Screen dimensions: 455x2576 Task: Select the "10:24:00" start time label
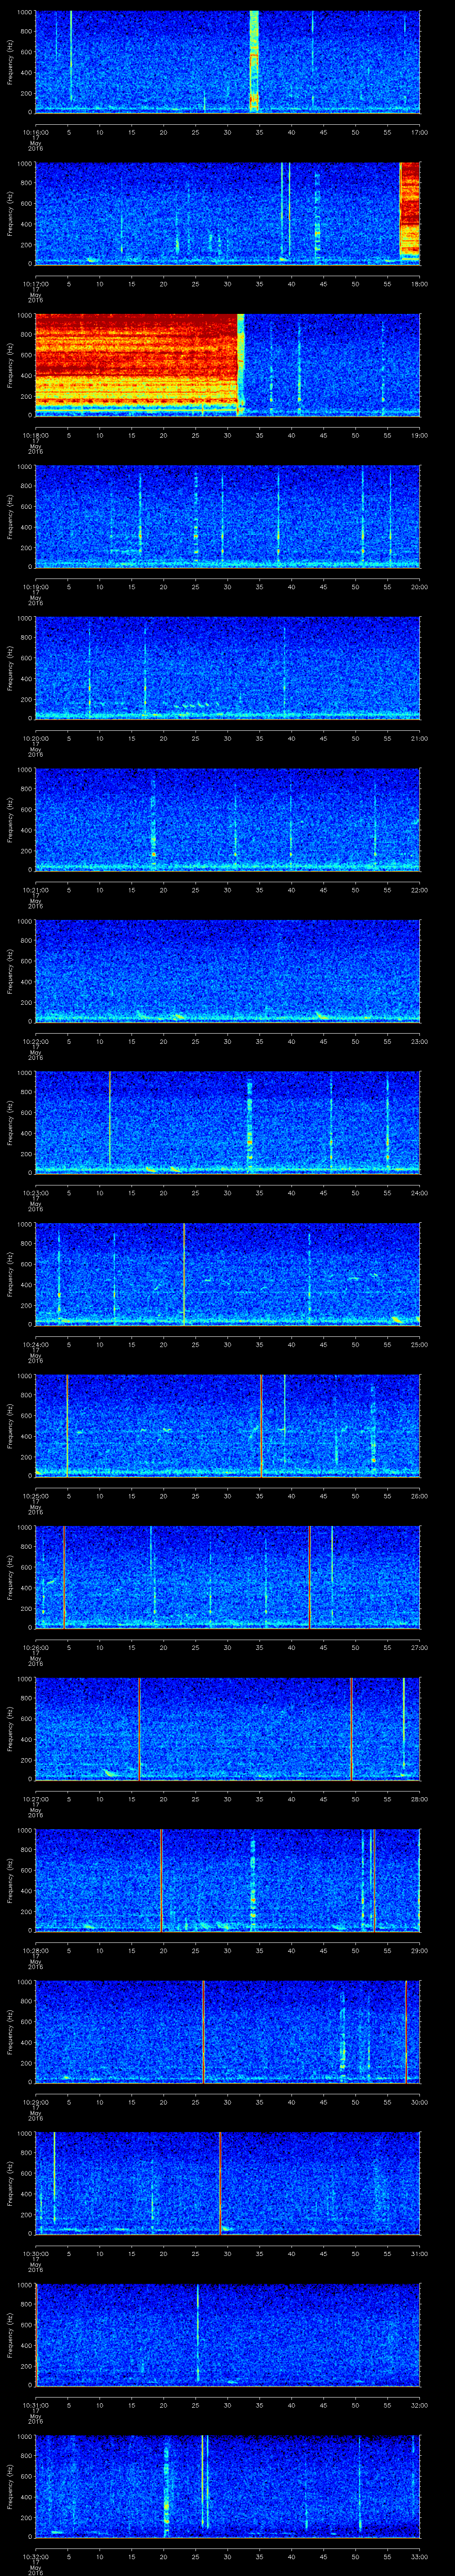tap(35, 1344)
